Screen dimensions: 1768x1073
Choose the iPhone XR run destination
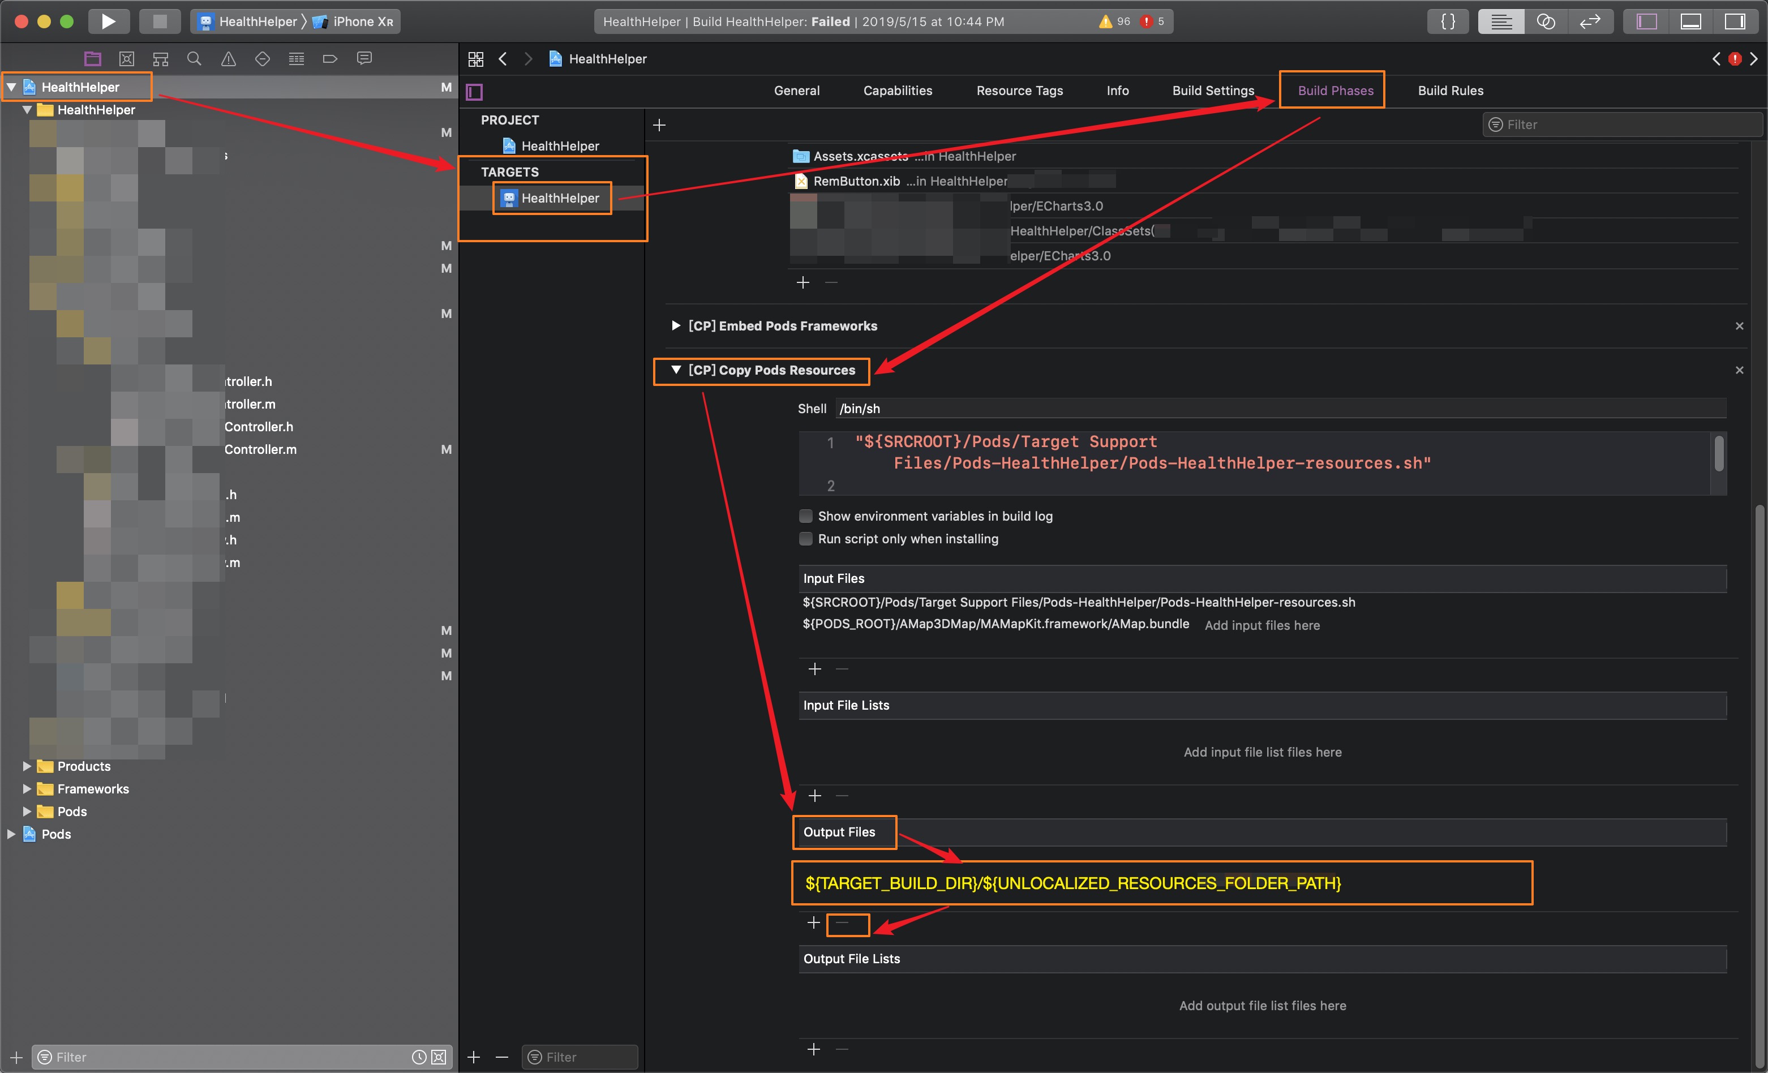(353, 22)
